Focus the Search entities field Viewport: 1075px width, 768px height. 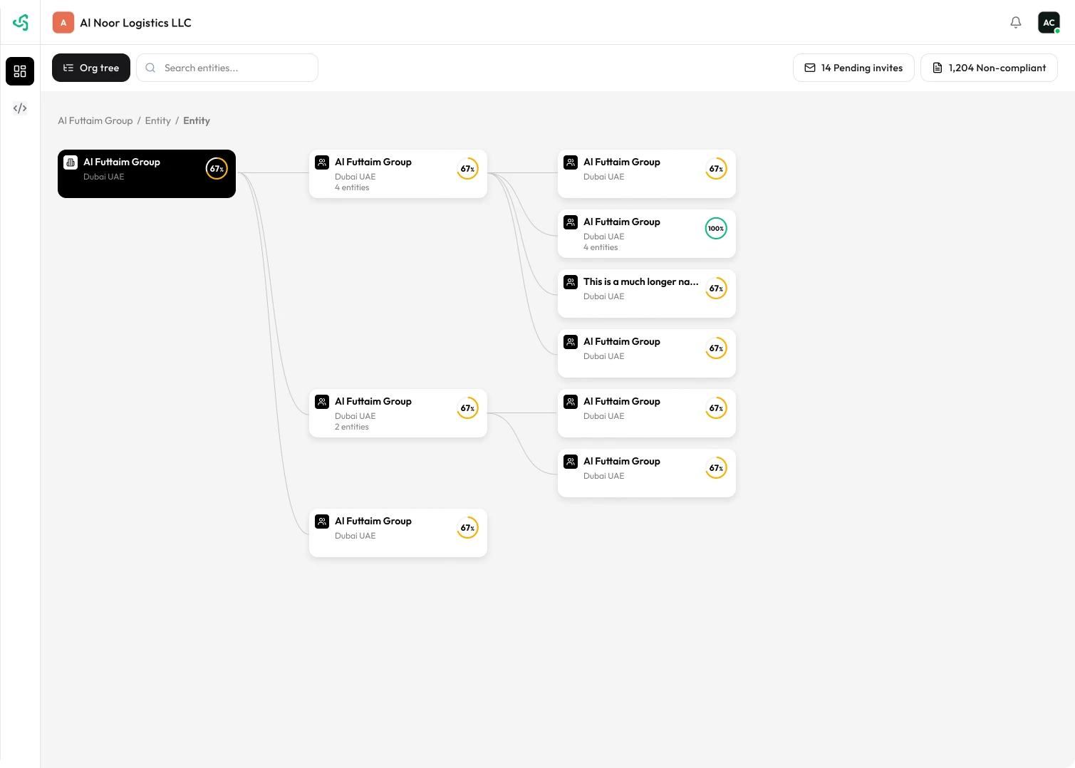(x=227, y=68)
